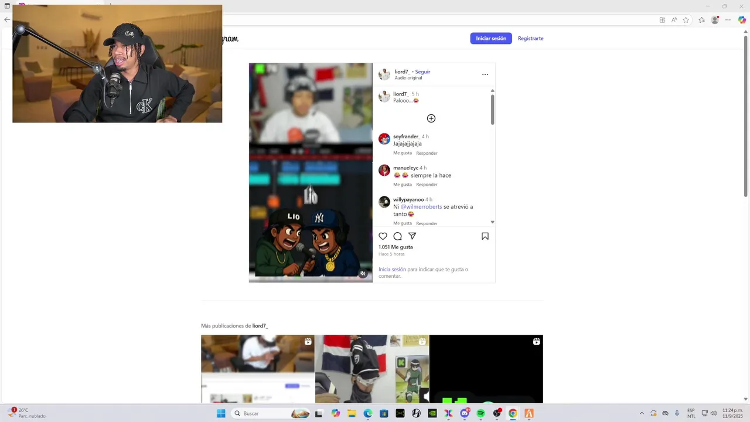Image resolution: width=750 pixels, height=422 pixels.
Task: Click comments panel scrollbar down arrow
Action: [492, 222]
